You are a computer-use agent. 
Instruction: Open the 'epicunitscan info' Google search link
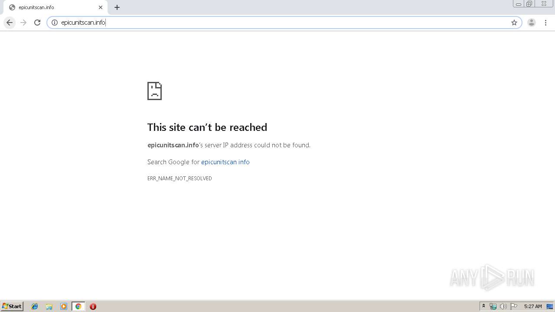pos(225,162)
